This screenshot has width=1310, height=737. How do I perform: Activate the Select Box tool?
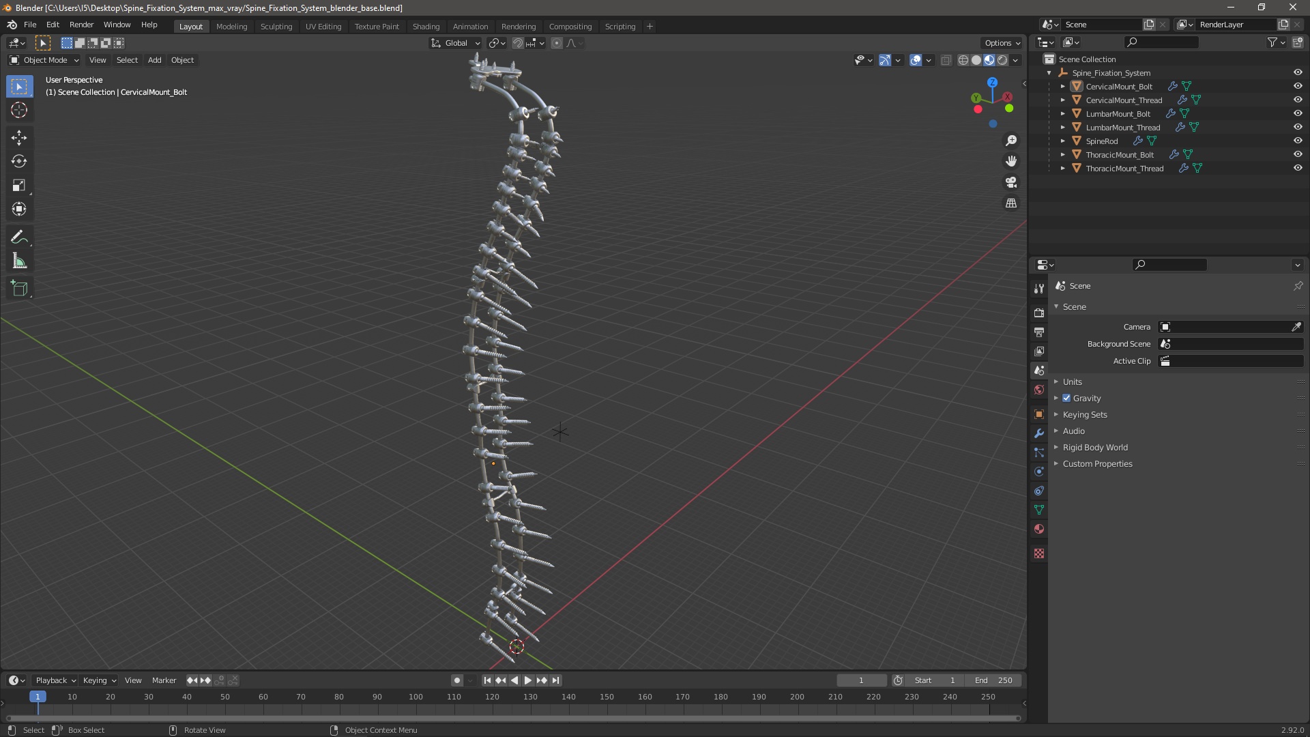point(19,87)
